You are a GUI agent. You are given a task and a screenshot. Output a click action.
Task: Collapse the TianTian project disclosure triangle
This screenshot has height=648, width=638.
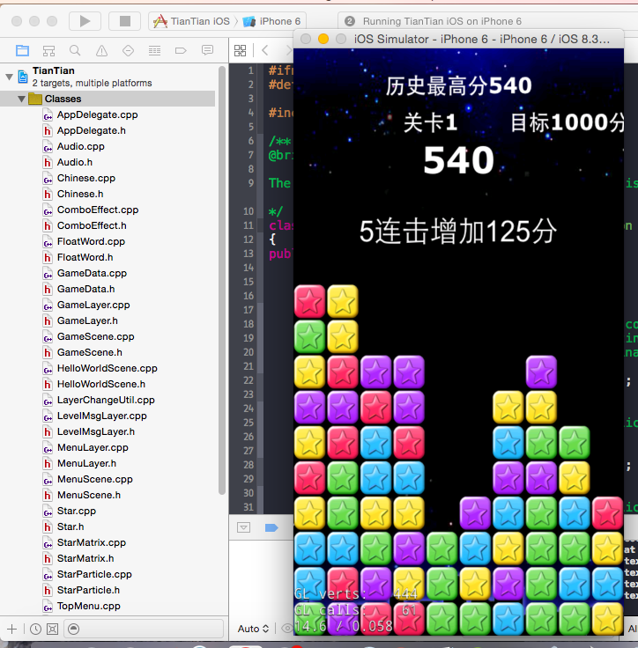point(9,77)
